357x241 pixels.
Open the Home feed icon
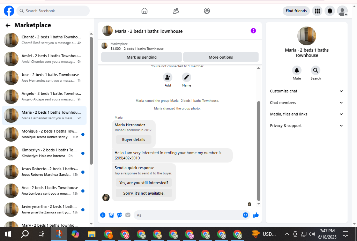[x=144, y=11]
